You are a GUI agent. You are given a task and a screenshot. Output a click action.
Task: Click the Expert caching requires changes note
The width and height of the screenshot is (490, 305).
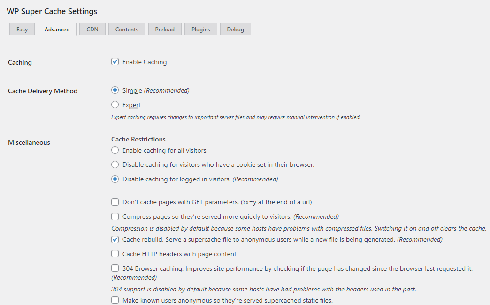click(236, 117)
